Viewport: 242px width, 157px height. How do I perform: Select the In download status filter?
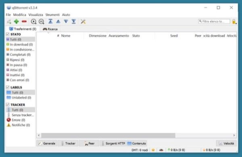(20, 44)
